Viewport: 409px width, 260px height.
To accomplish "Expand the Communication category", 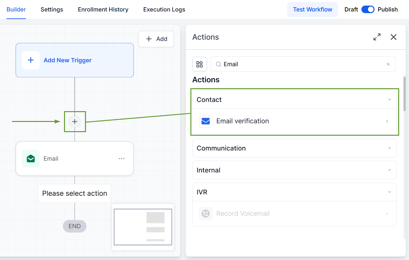I will [x=294, y=148].
